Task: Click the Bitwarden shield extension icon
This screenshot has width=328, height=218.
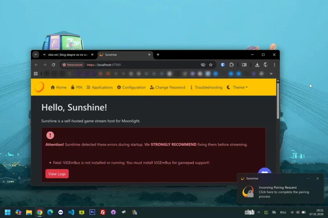Action: [x=223, y=65]
